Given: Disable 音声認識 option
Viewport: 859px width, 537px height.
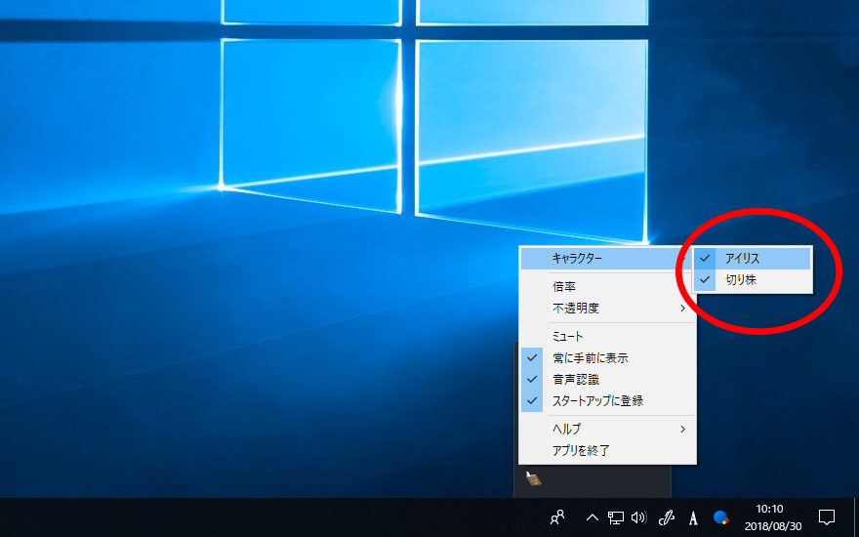Looking at the screenshot, I should (607, 379).
